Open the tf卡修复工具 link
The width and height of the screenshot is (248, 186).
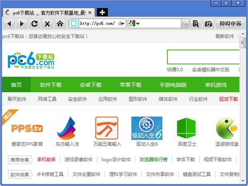(50, 174)
